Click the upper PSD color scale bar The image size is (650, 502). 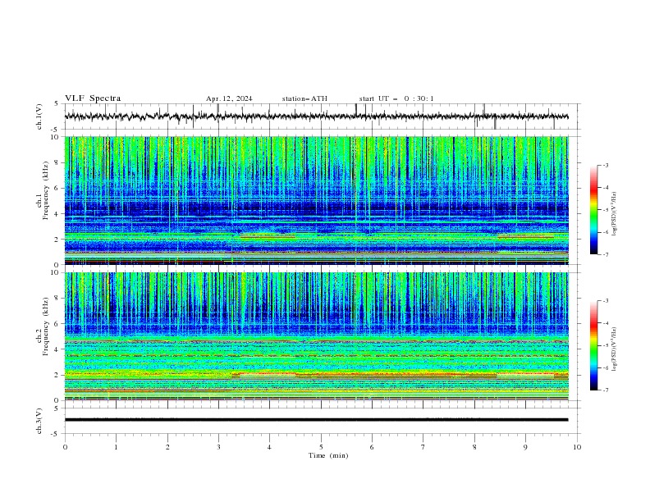coord(593,210)
